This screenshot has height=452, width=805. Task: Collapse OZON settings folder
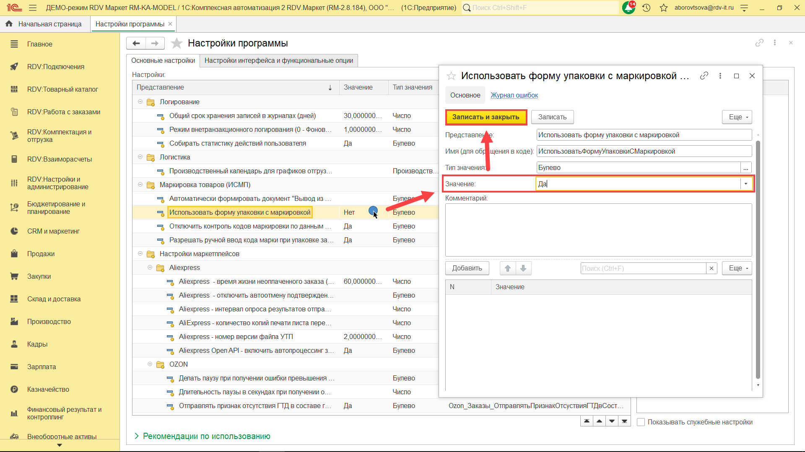[x=150, y=364]
